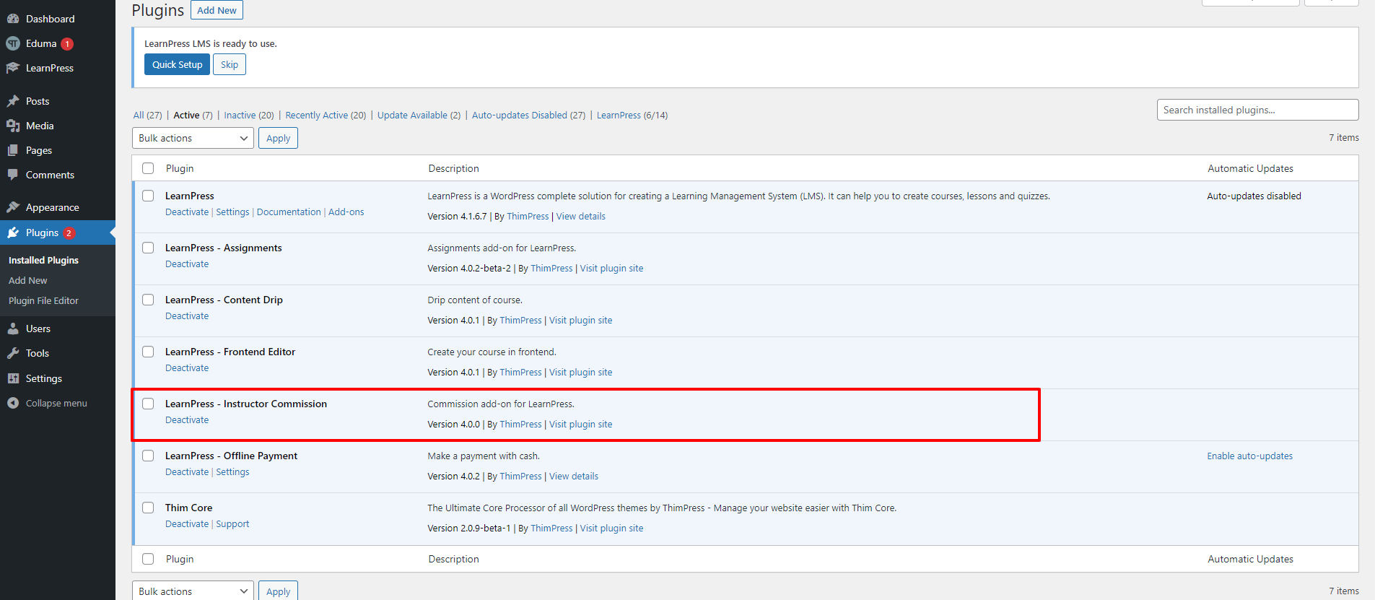The height and width of the screenshot is (600, 1375).
Task: Deactivate Thim Core plugin
Action: [x=187, y=524]
